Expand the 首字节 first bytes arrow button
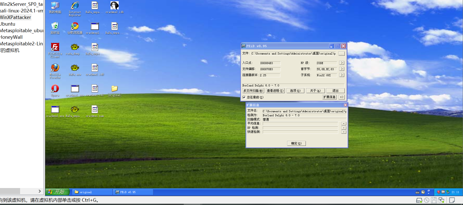Viewport: 463px width, 205px height. click(342, 69)
